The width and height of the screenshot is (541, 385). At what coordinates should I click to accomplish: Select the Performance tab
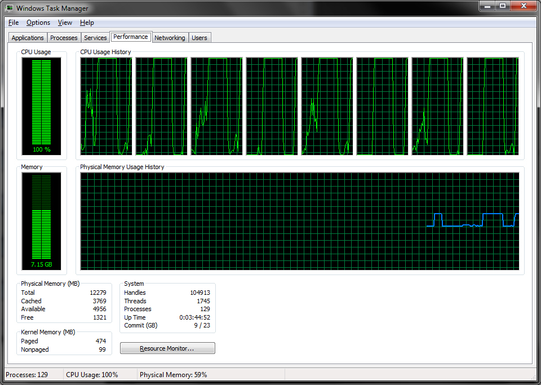tap(131, 37)
